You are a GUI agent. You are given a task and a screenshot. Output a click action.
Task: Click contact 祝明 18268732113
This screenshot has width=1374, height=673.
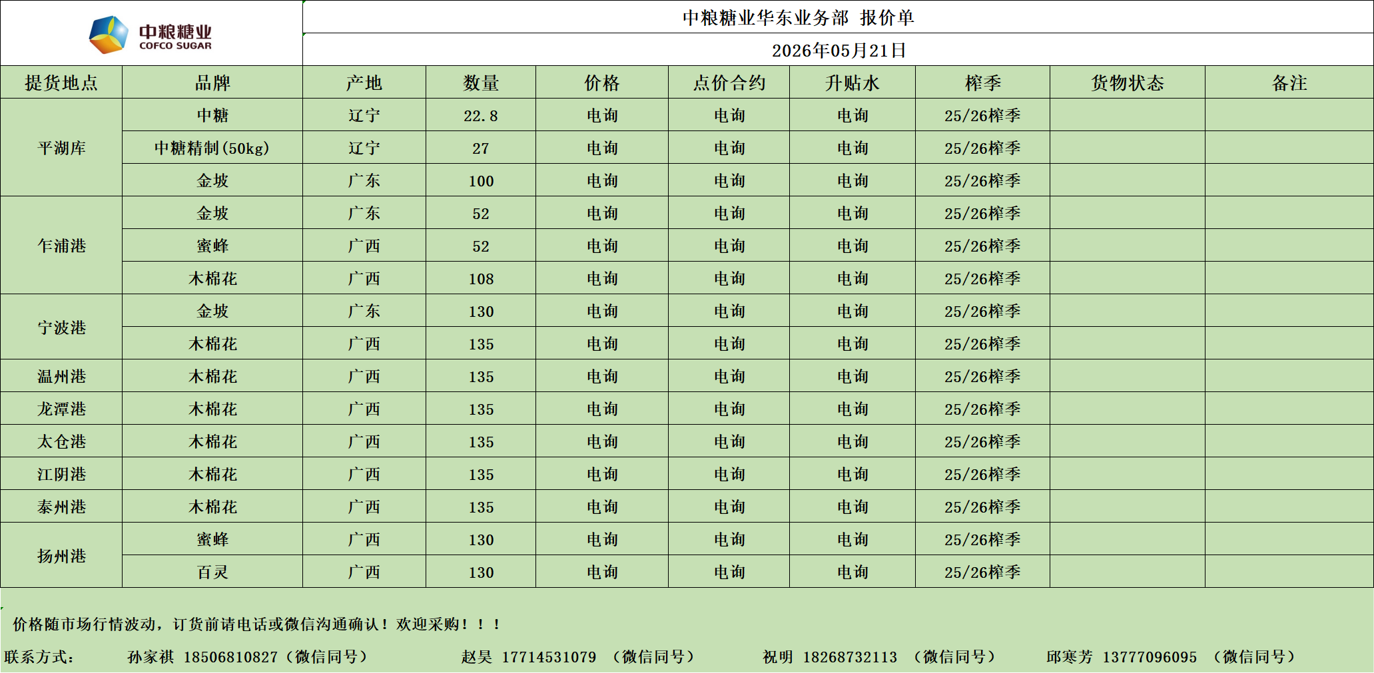(880, 657)
